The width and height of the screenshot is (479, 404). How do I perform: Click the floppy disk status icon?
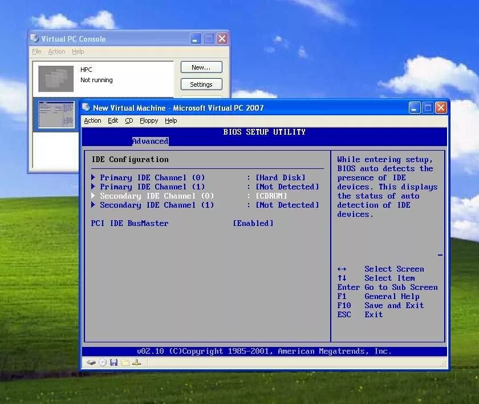pos(114,363)
